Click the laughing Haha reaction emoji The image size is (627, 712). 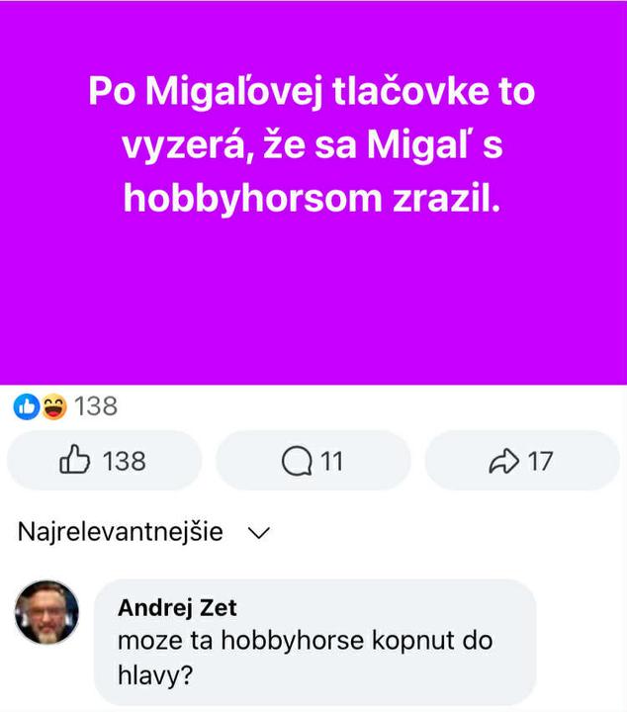[x=54, y=406]
